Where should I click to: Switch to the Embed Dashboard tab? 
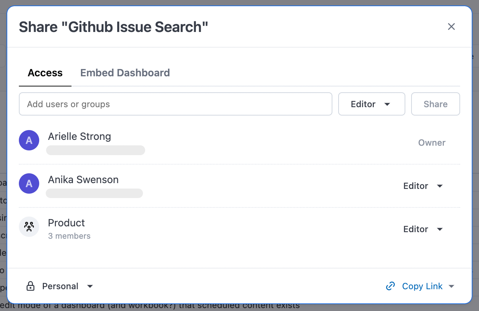pyautogui.click(x=125, y=73)
